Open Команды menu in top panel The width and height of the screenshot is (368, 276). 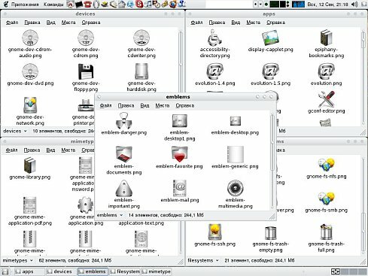pyautogui.click(x=53, y=5)
